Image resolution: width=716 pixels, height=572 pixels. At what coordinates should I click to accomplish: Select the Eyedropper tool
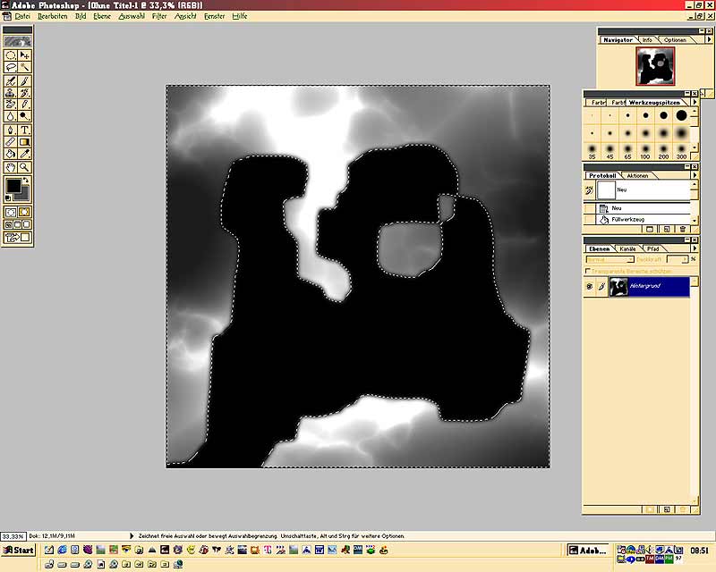pos(25,142)
